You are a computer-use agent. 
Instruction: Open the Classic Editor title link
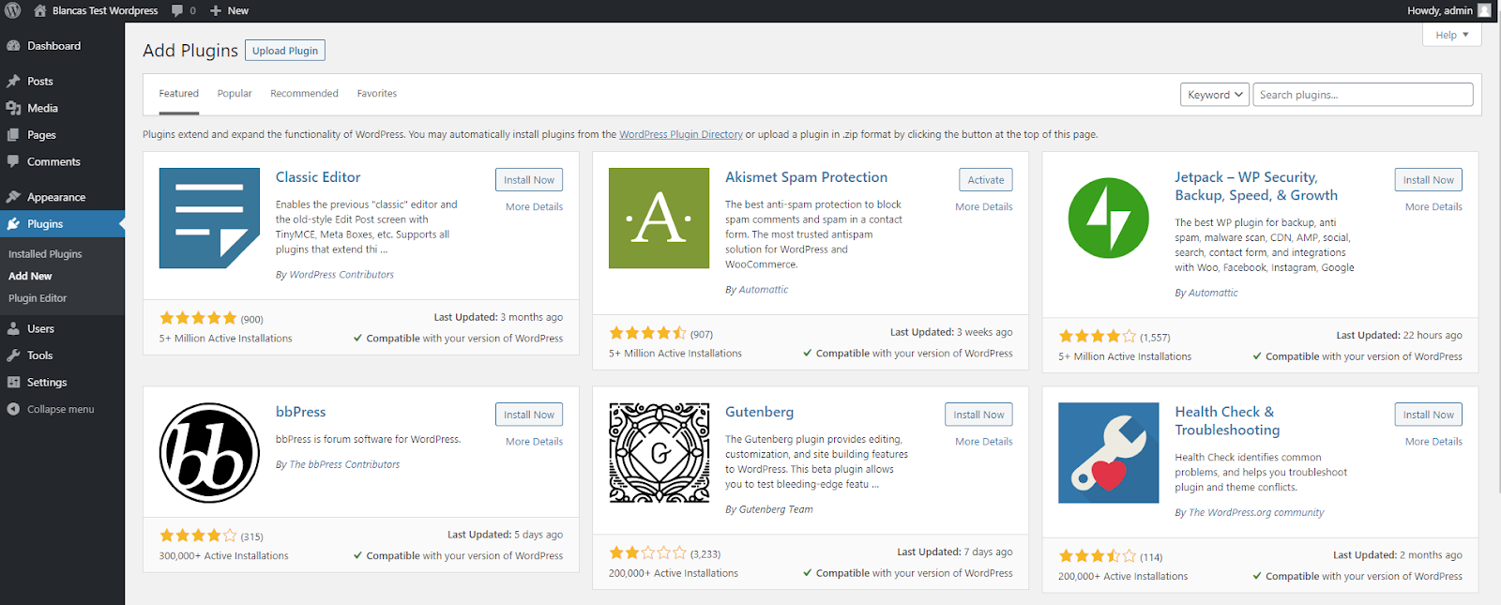coord(318,177)
